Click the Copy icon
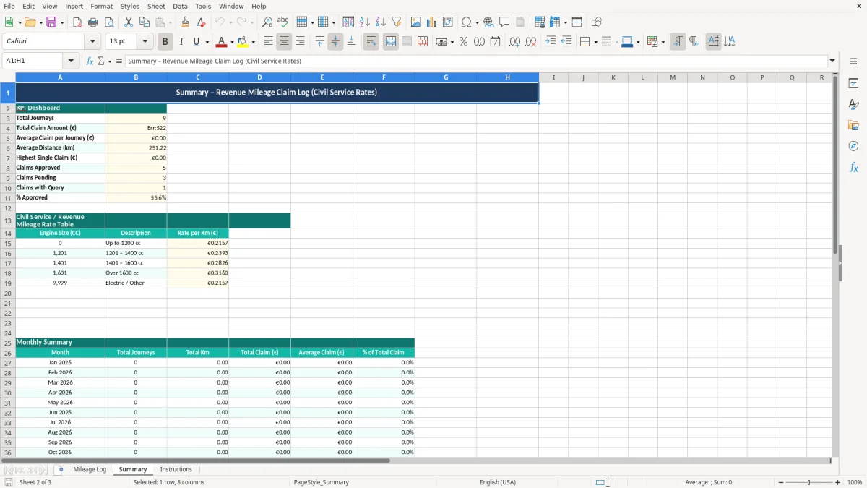 [x=144, y=22]
